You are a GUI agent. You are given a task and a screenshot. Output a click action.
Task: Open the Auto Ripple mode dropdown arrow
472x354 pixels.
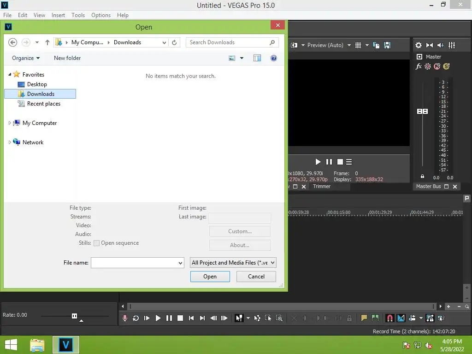[421, 318]
